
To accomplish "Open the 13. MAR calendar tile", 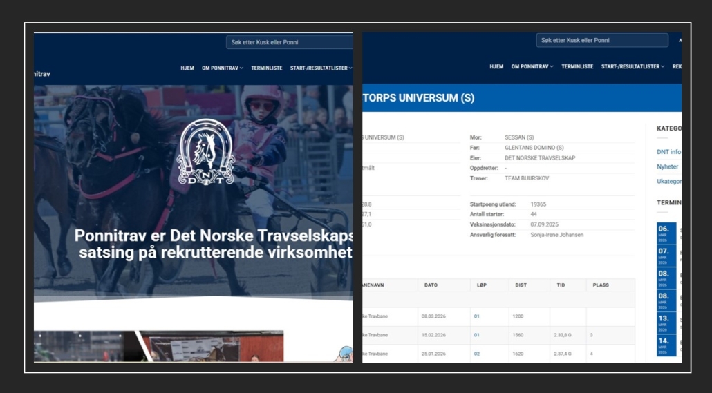I will (x=664, y=323).
